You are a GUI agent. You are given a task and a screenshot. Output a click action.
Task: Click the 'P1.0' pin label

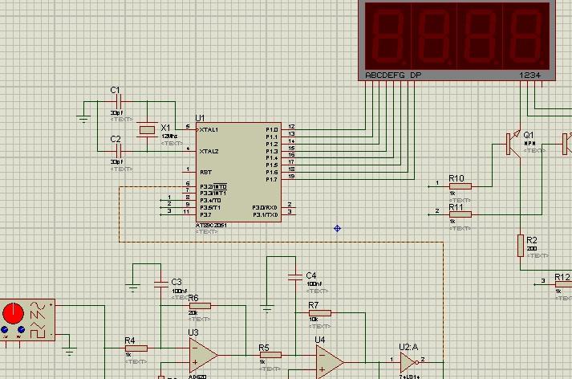coord(272,129)
